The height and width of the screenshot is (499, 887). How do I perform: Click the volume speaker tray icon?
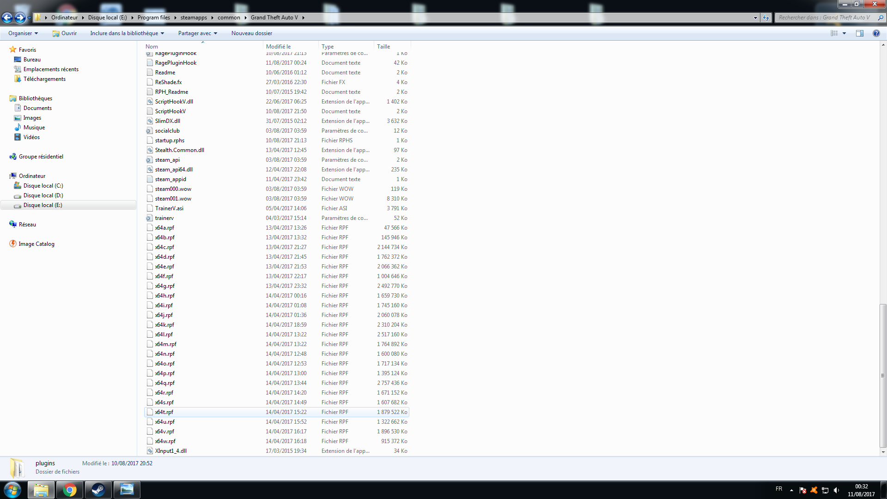coord(836,490)
